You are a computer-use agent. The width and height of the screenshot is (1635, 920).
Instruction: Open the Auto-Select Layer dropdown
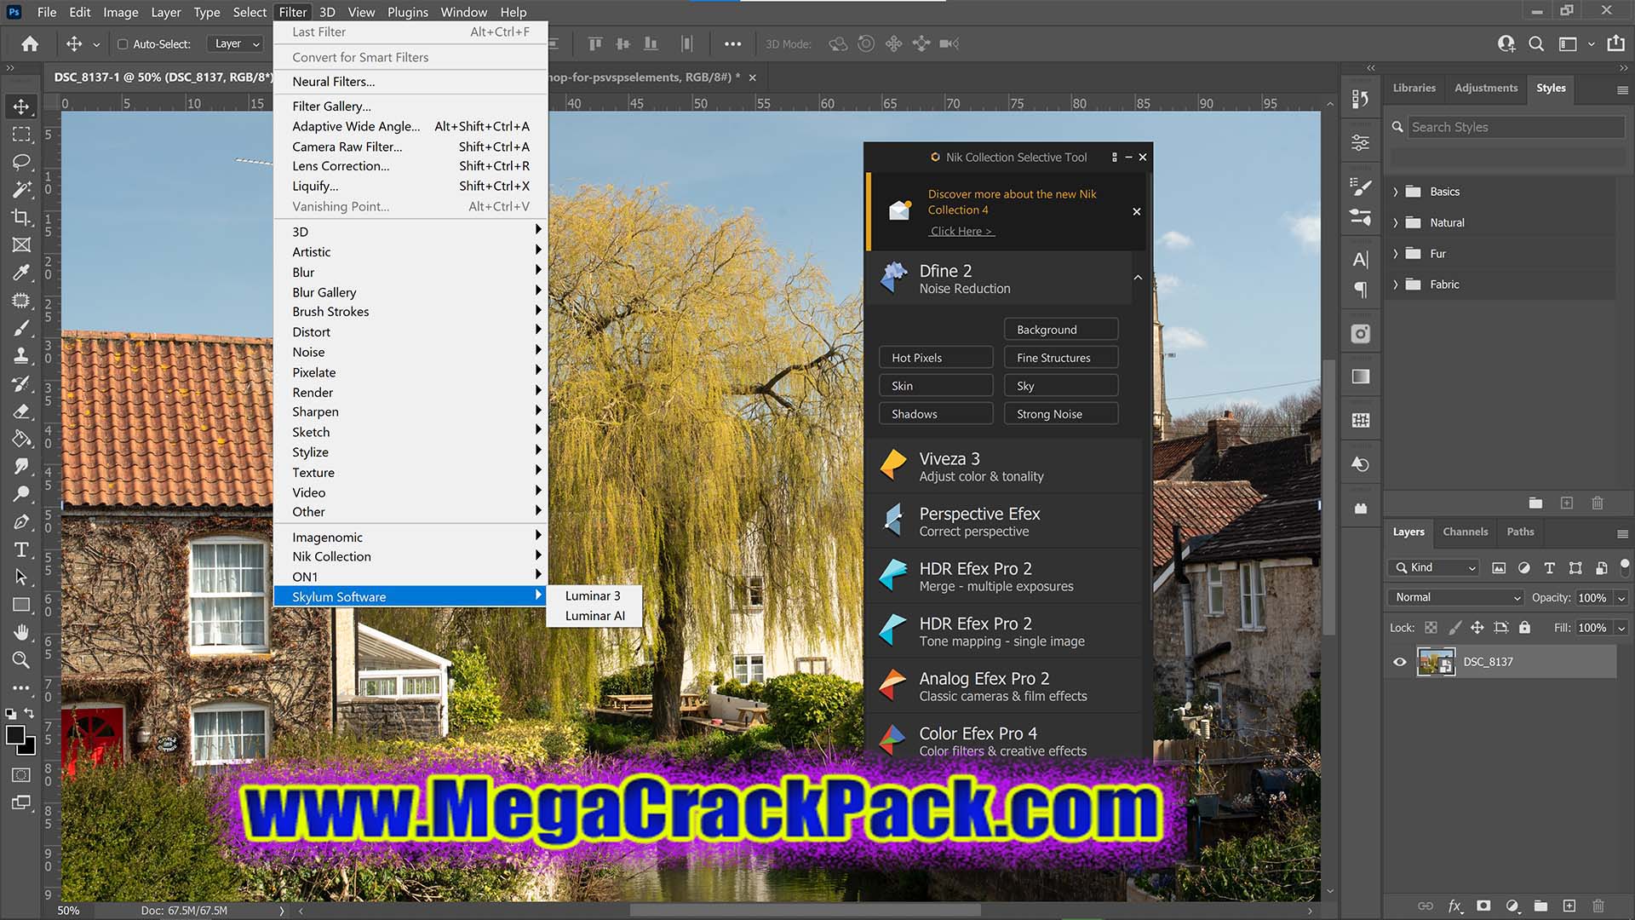coord(237,43)
